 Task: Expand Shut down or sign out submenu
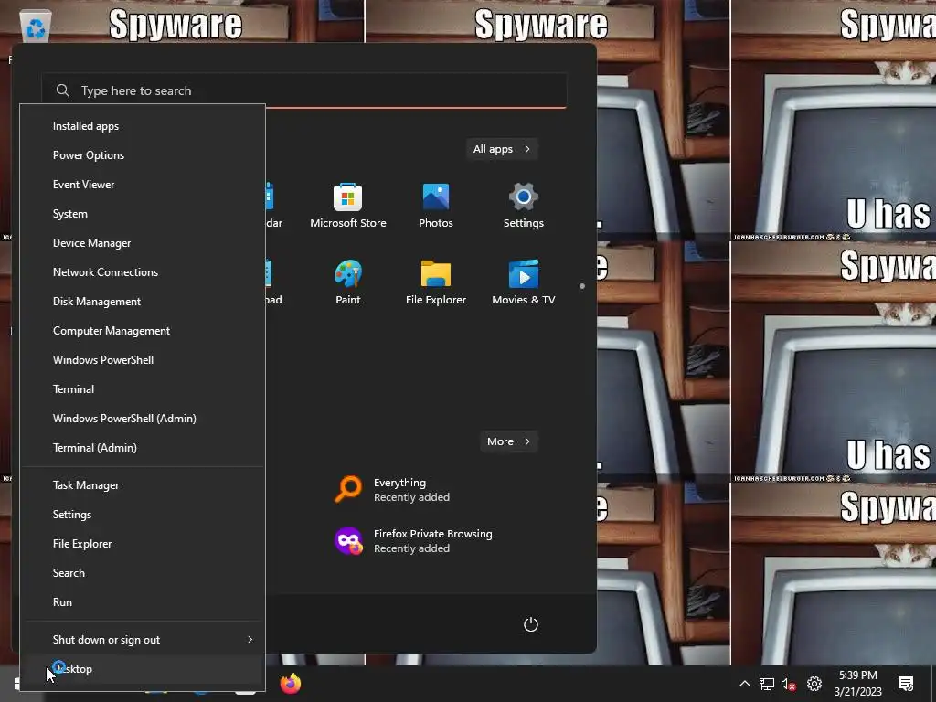tap(144, 640)
